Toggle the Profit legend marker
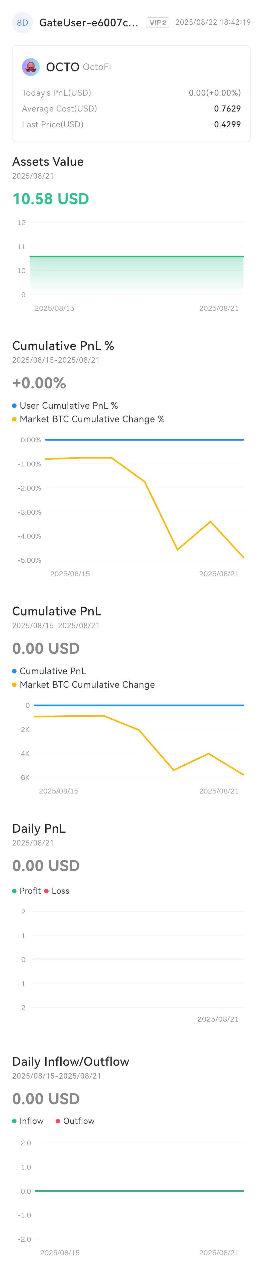 [x=14, y=891]
